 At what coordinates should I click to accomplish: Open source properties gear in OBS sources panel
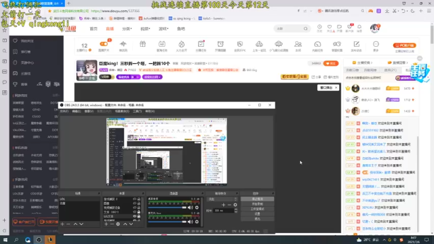pyautogui.click(x=118, y=224)
